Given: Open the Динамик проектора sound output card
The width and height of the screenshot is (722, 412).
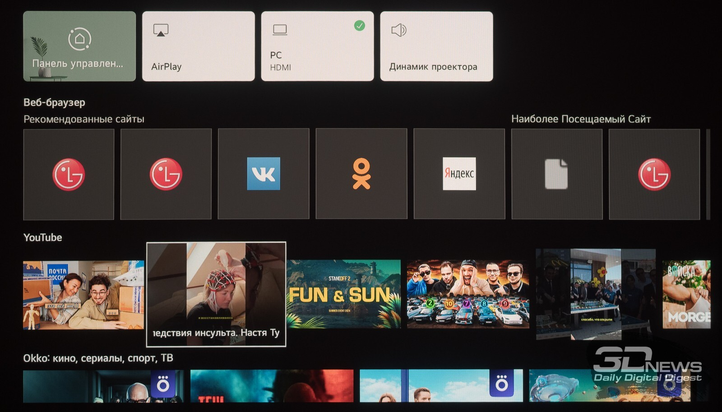Looking at the screenshot, I should (437, 46).
